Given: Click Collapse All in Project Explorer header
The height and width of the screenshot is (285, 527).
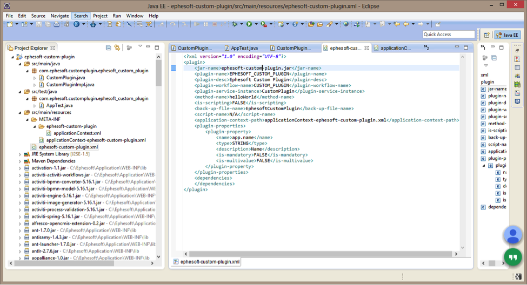Looking at the screenshot, I should click(x=108, y=47).
